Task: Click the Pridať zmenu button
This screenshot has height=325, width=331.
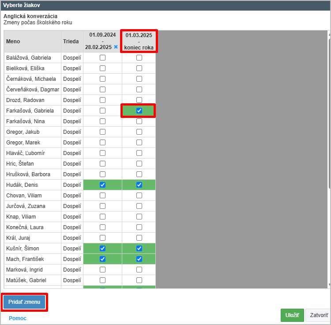Action: pyautogui.click(x=24, y=302)
